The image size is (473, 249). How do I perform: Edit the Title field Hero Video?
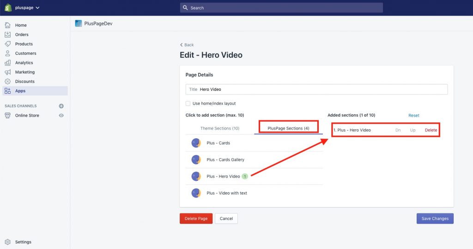click(x=316, y=89)
